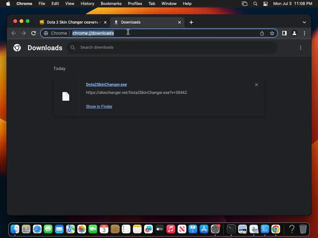Screen dimensions: 318x238
Task: Open Launchpad from the Dock
Action: (26, 229)
